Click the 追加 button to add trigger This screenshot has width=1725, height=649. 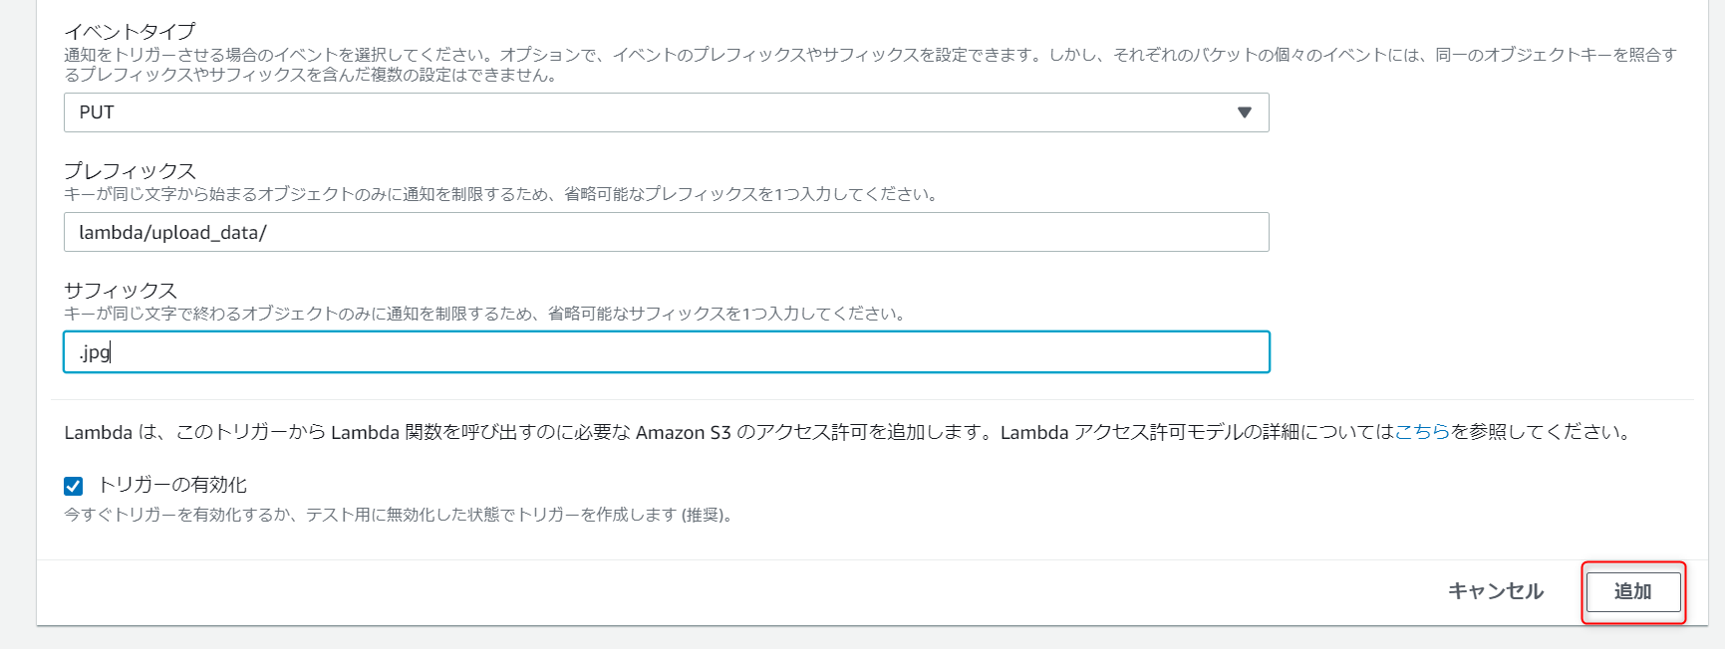point(1632,591)
